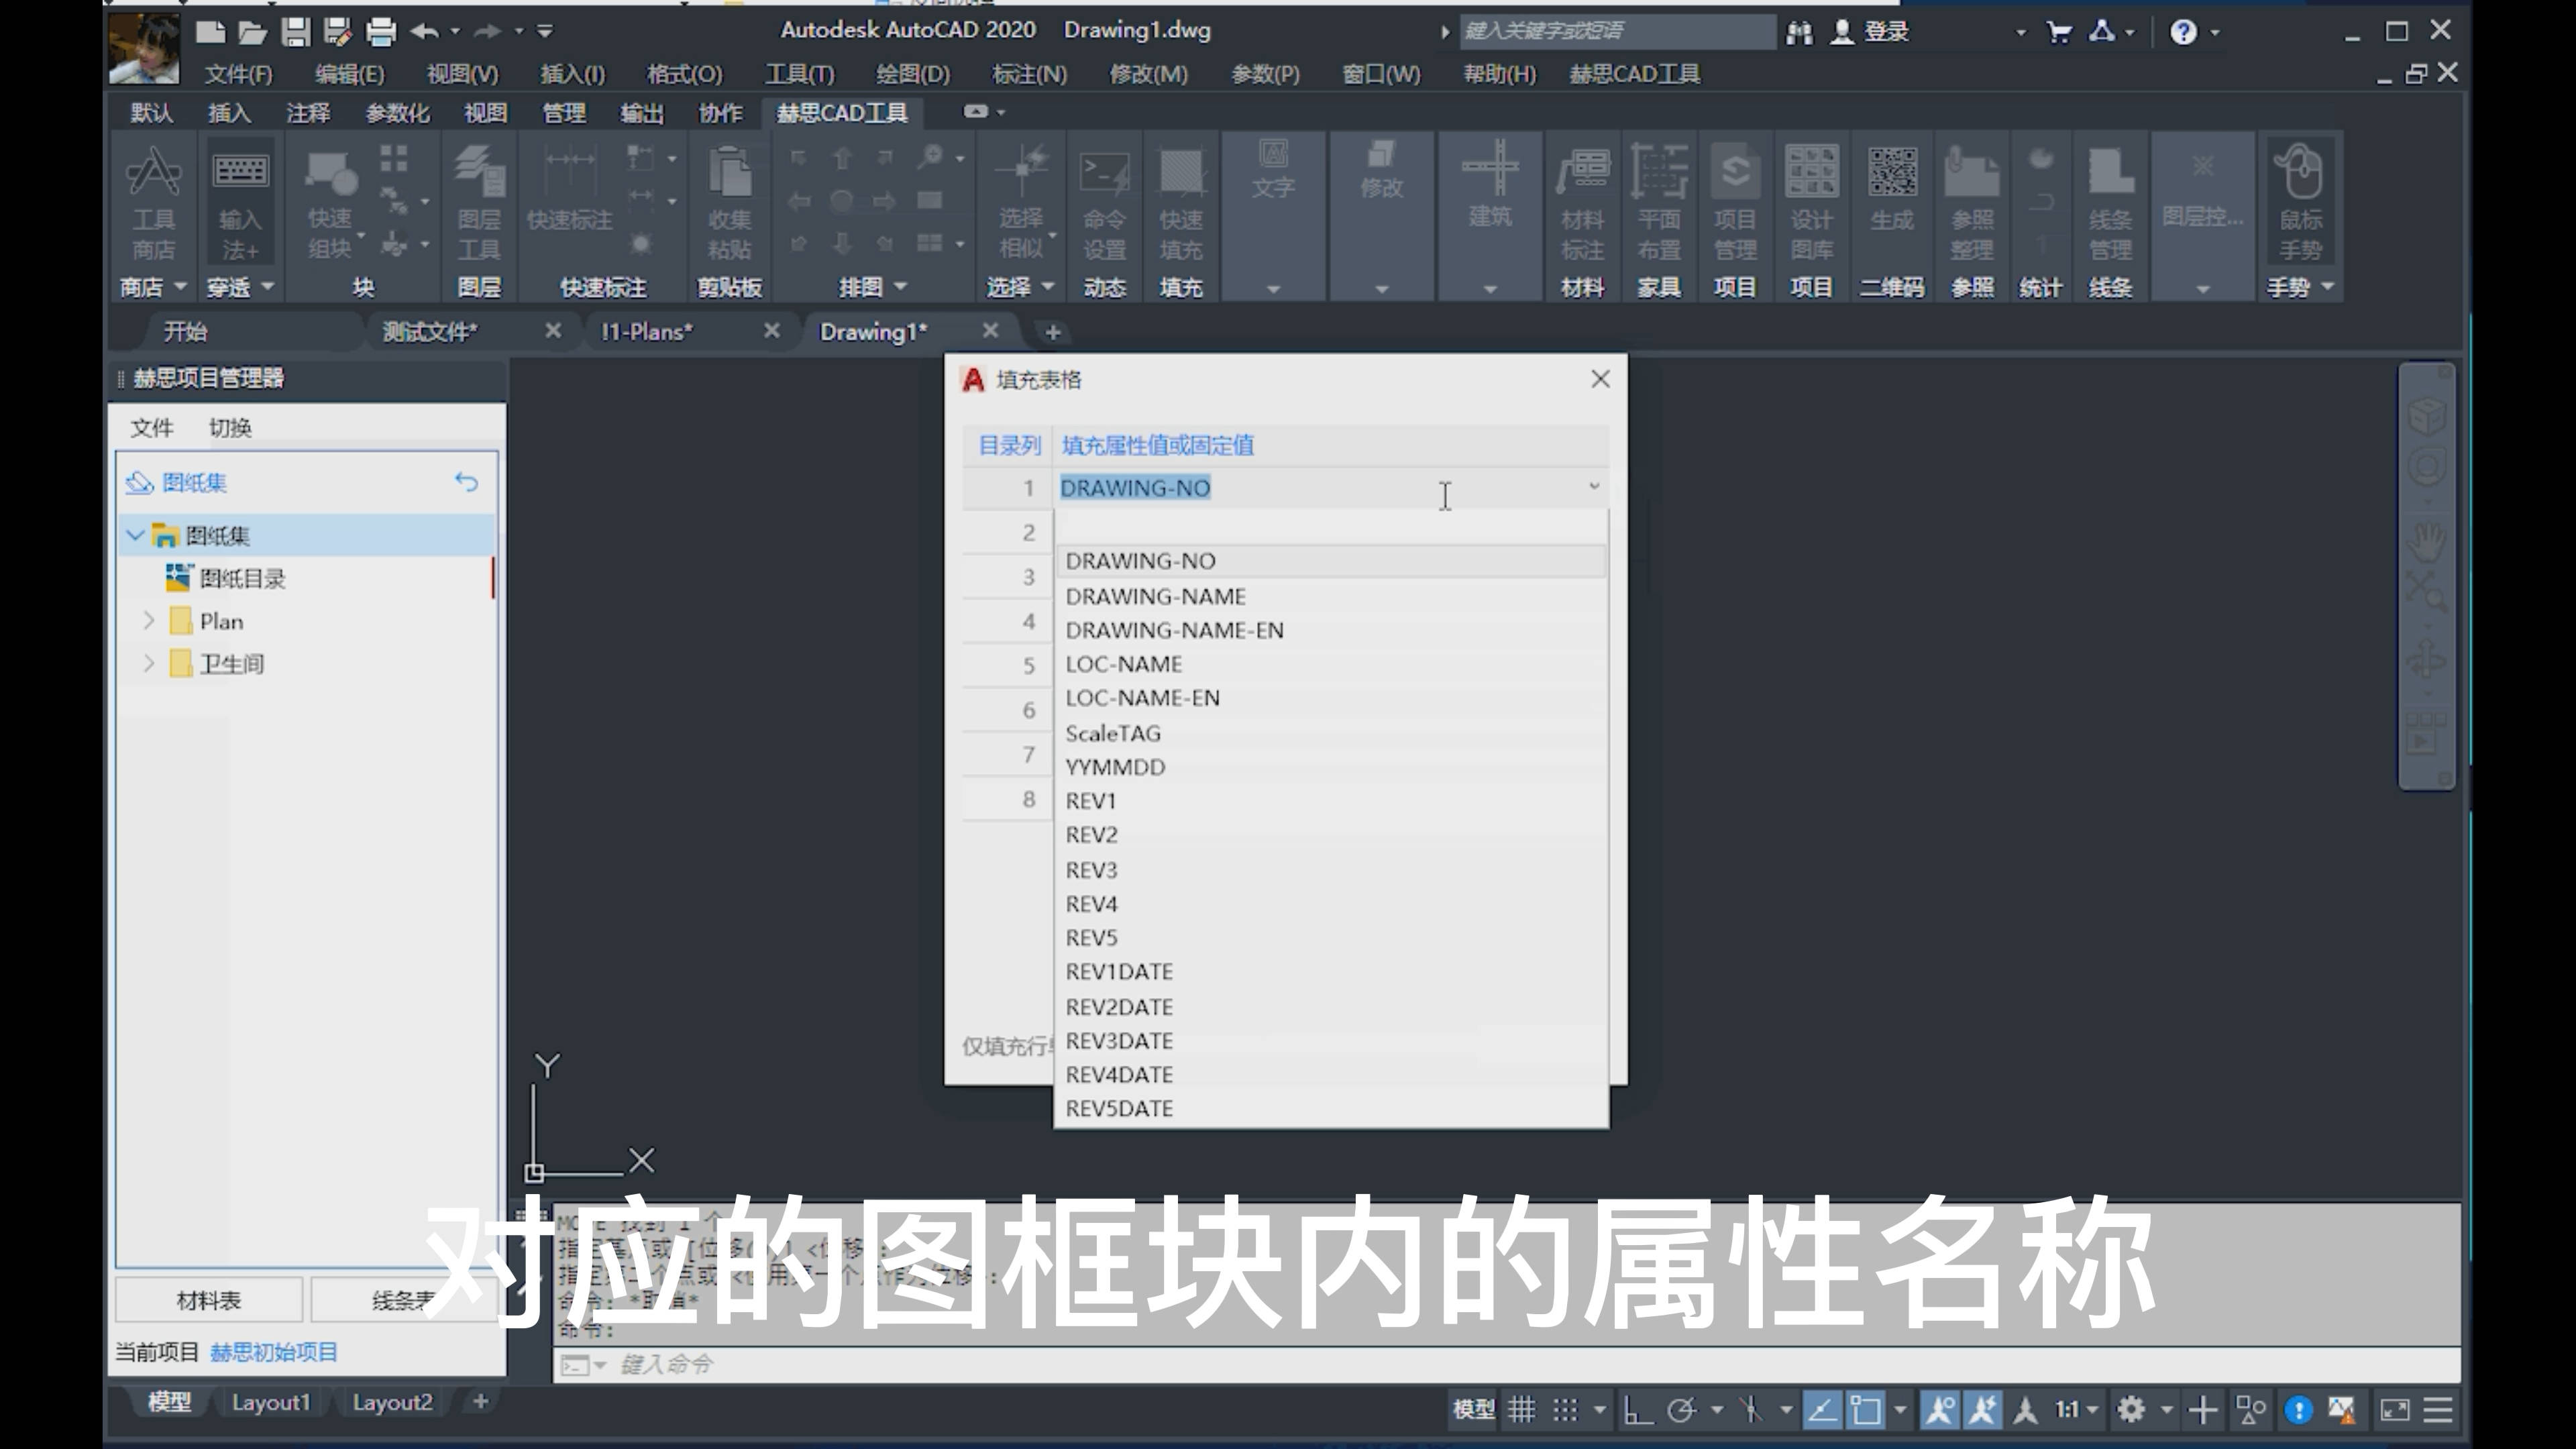Screen dimensions: 2576x1449
Task: Click 穿至 icon in toolbar
Action: click(x=241, y=285)
